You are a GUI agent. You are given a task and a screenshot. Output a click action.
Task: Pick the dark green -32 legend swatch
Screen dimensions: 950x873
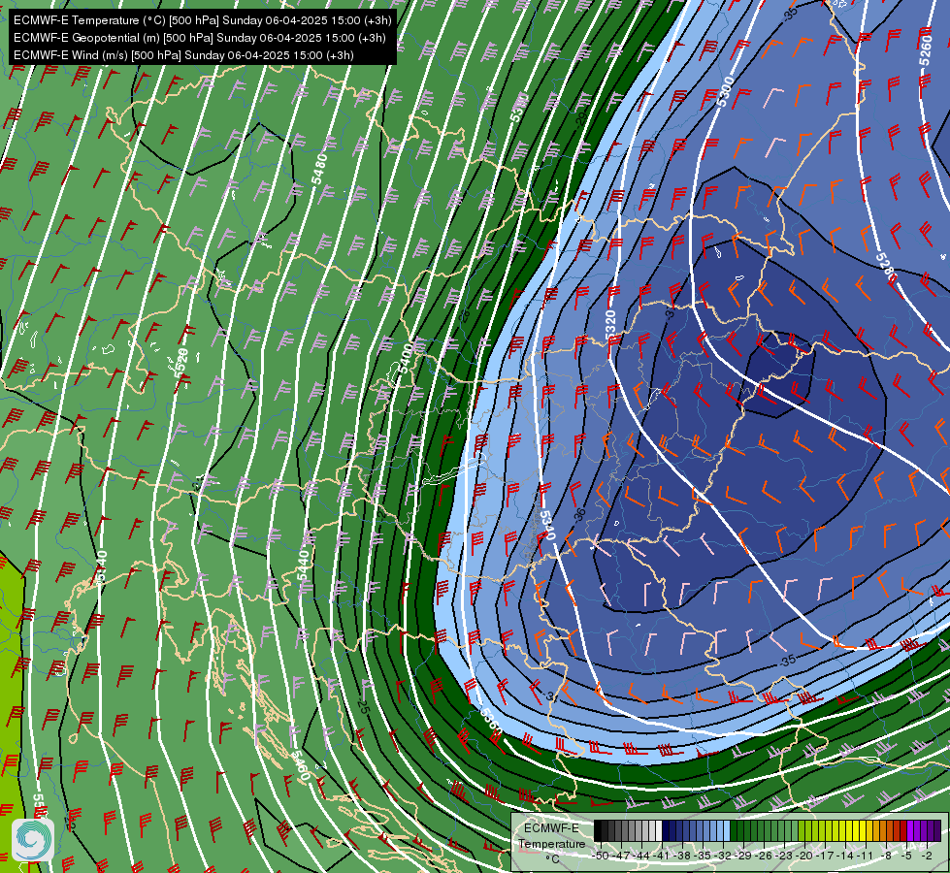click(734, 830)
